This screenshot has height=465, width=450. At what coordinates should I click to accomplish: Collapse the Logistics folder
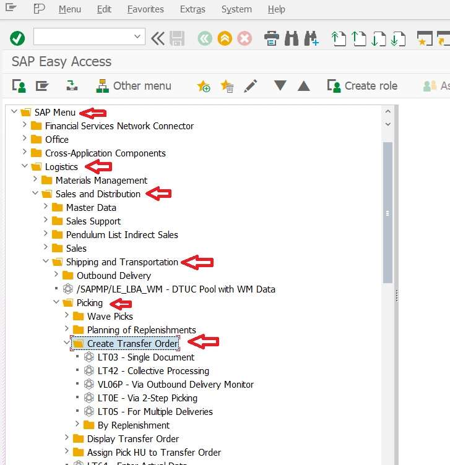pyautogui.click(x=25, y=166)
